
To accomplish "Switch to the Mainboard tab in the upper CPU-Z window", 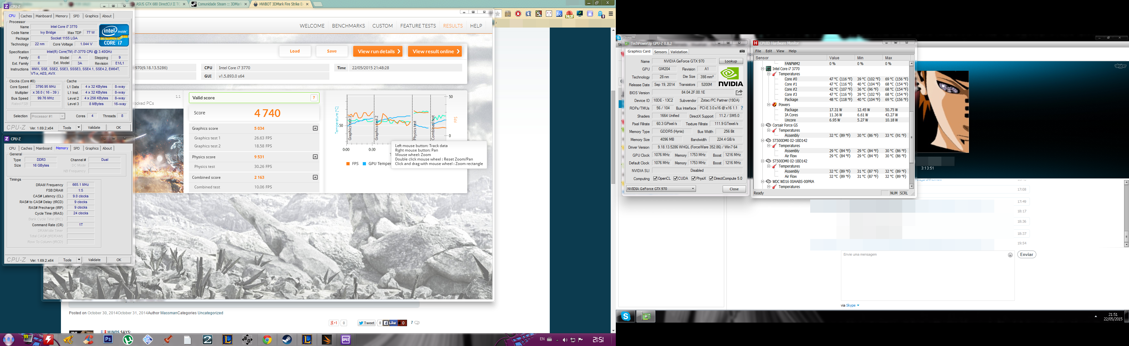I will (x=43, y=16).
